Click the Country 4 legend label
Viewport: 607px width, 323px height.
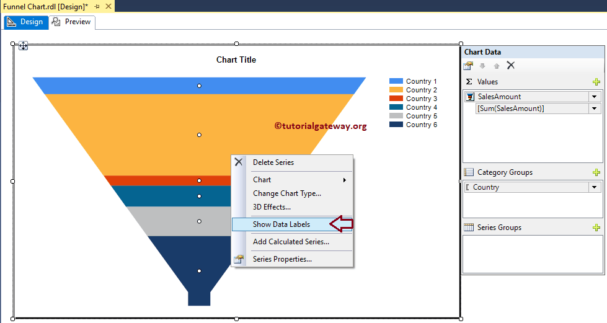click(x=422, y=107)
